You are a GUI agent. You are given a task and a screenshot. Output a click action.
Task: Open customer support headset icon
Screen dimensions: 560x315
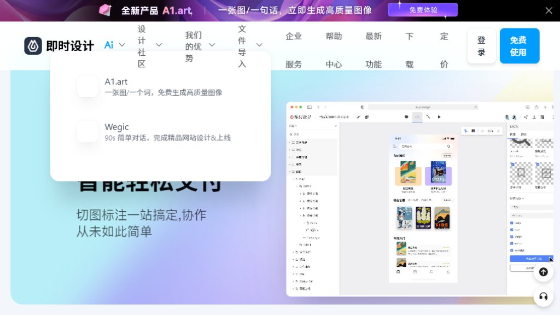[543, 296]
